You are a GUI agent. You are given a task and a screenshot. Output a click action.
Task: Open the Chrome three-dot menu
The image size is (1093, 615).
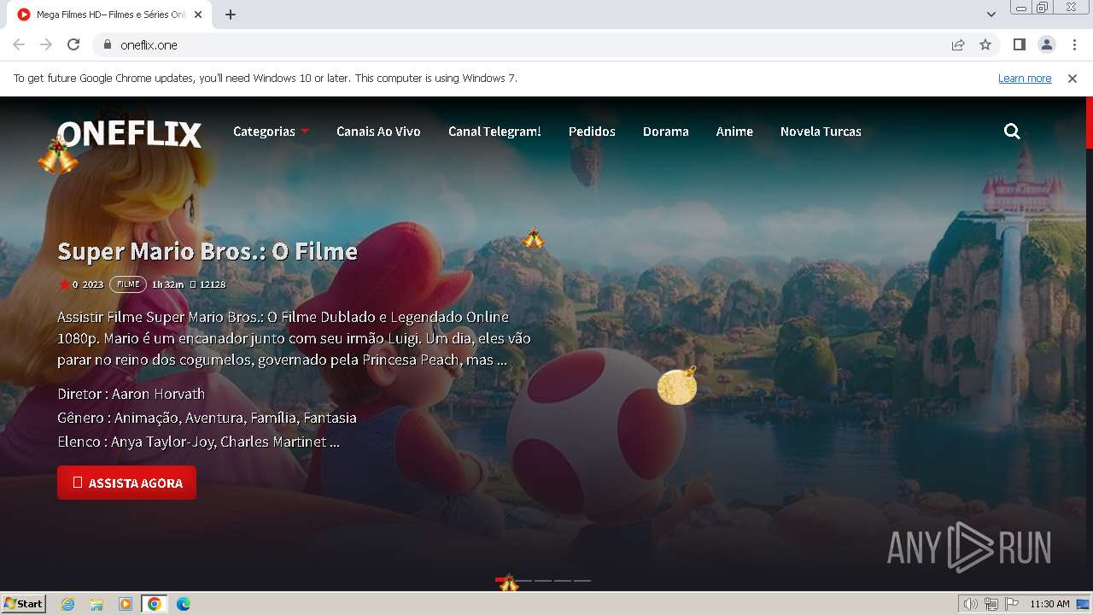tap(1073, 44)
